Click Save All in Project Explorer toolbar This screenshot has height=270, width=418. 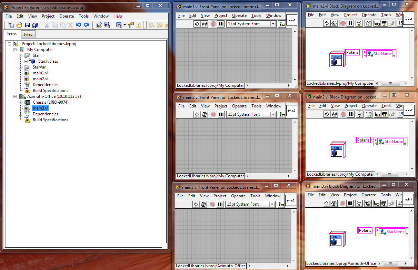[x=35, y=25]
